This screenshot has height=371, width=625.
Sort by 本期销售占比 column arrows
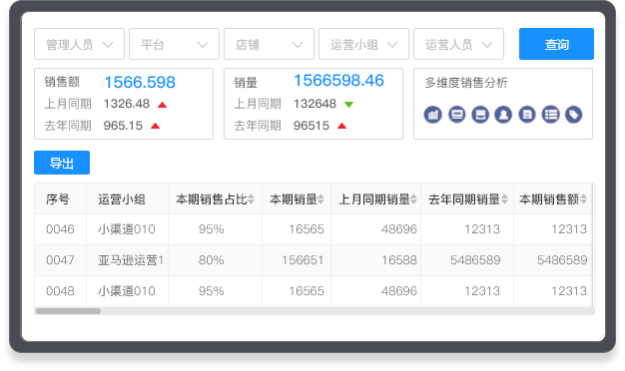tap(251, 199)
